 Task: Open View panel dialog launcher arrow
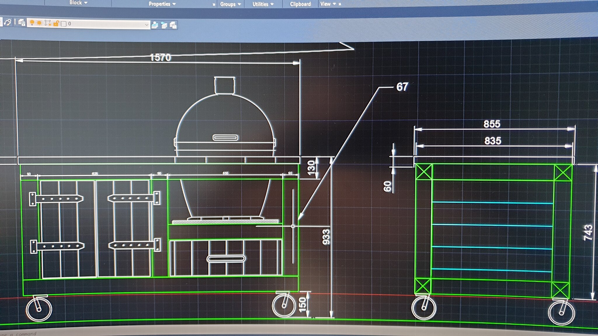(x=340, y=4)
